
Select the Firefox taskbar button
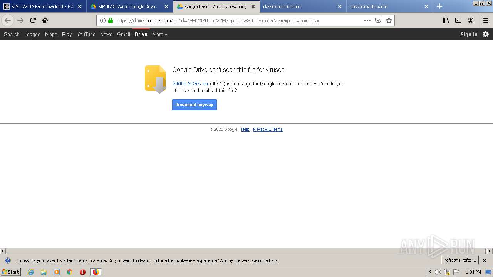96,272
